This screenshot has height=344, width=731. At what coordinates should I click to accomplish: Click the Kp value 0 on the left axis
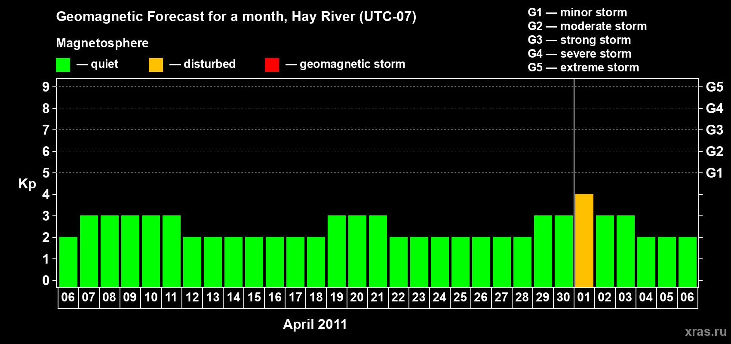point(46,280)
